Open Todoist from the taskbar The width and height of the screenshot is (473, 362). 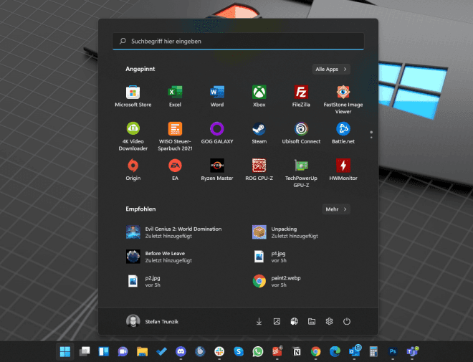(x=277, y=351)
